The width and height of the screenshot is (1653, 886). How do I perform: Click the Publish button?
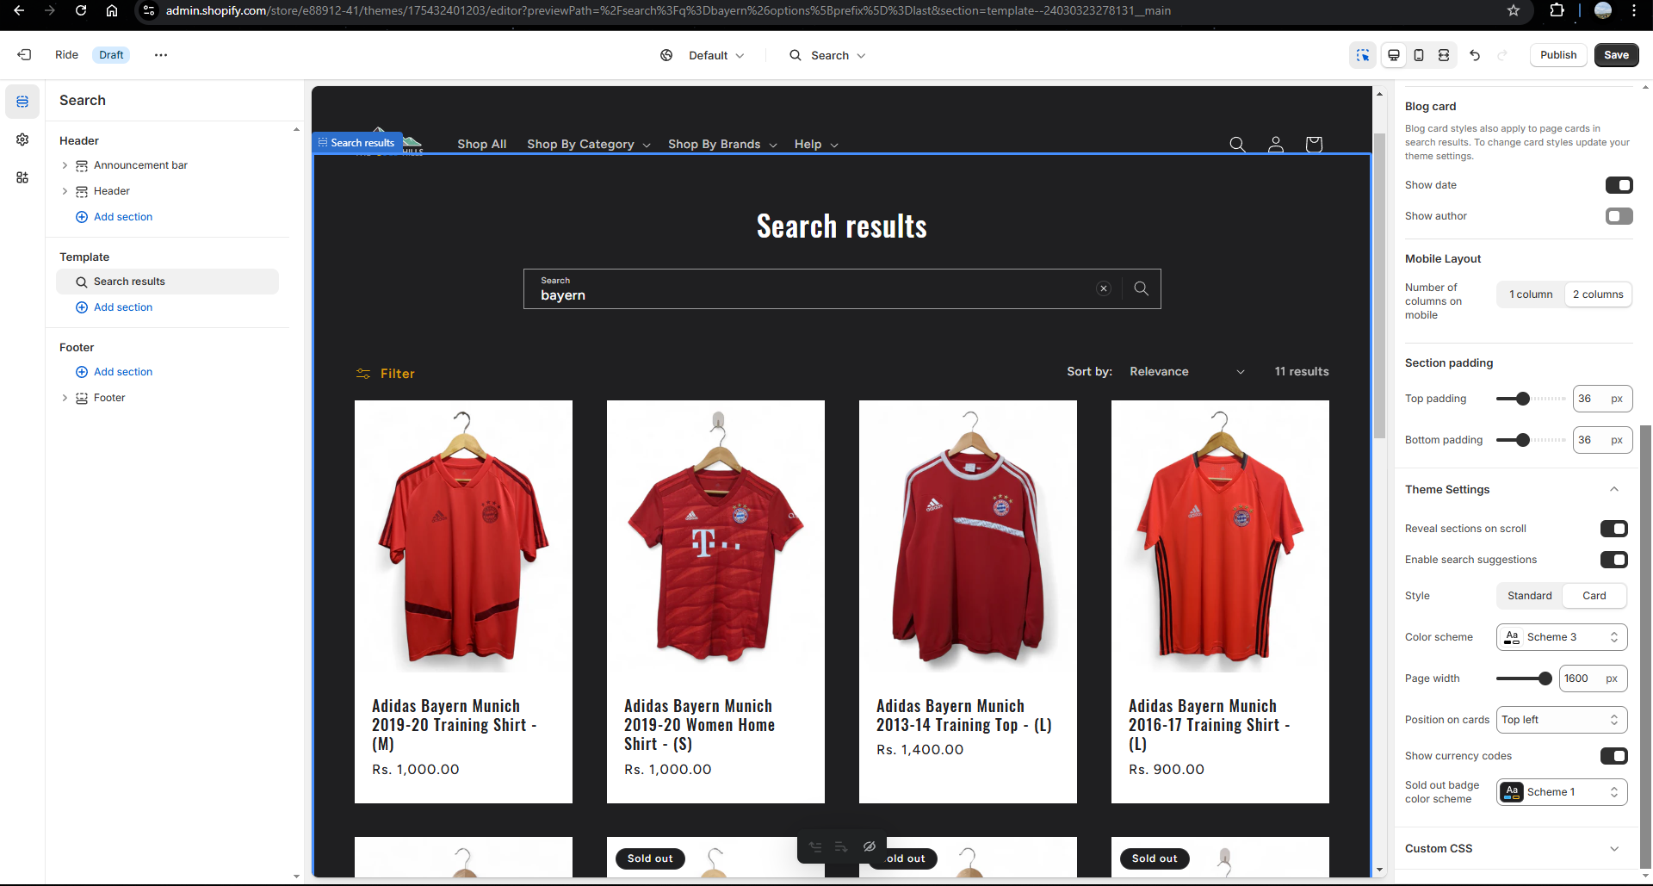1558,55
